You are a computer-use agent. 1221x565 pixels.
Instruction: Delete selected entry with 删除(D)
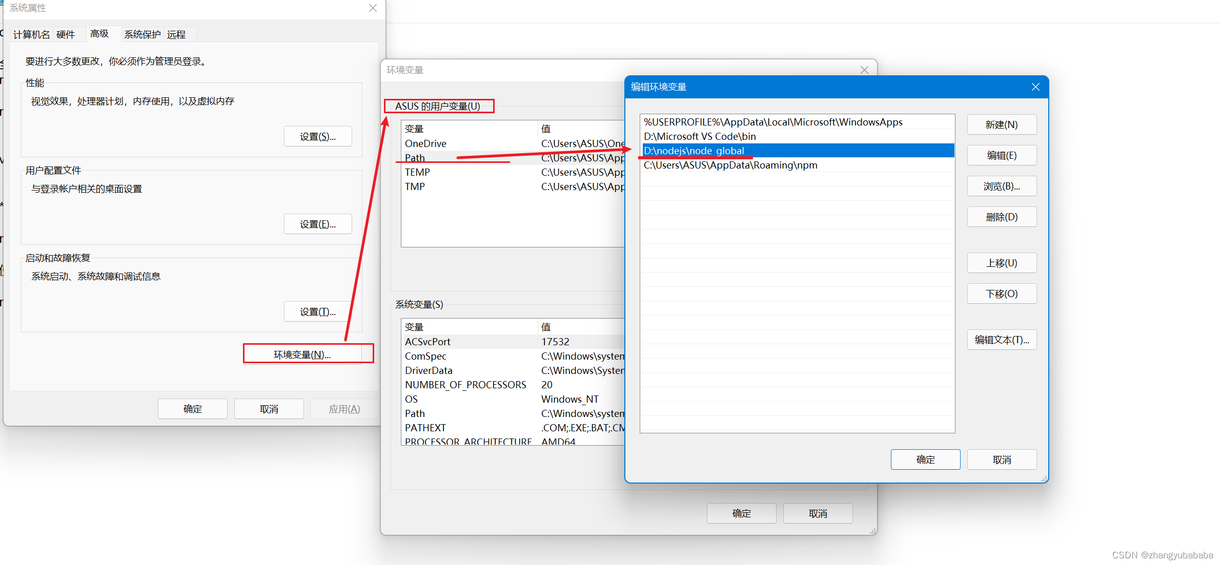click(1001, 217)
